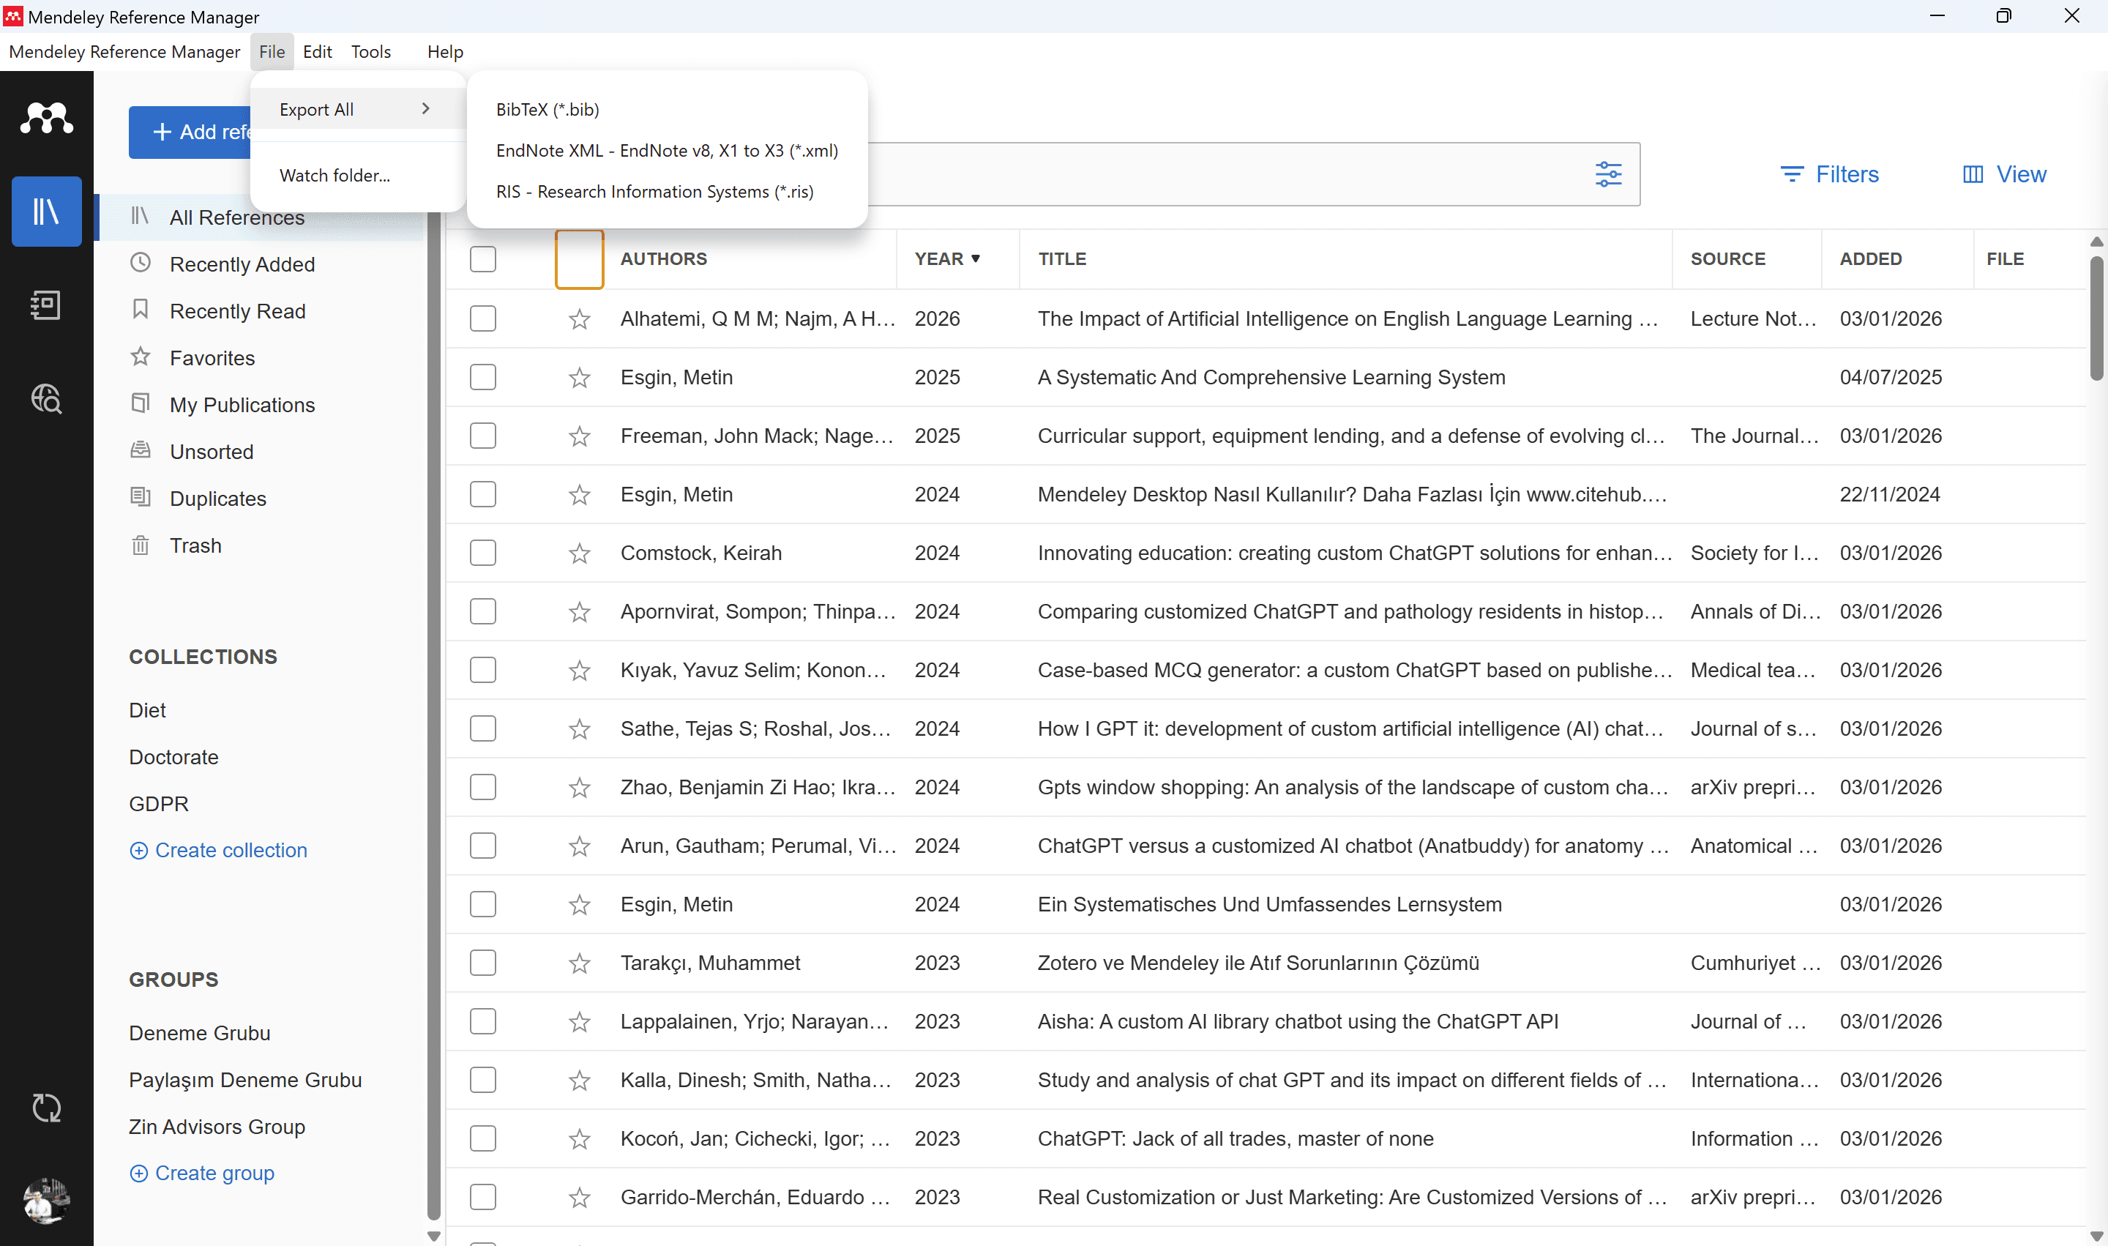
Task: Open the File menu
Action: (x=272, y=51)
